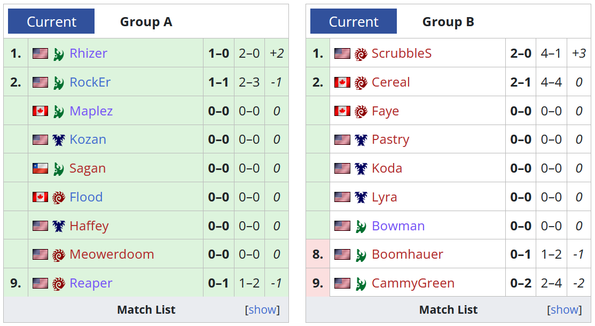Open the Bowman player page
The image size is (595, 326).
click(398, 226)
